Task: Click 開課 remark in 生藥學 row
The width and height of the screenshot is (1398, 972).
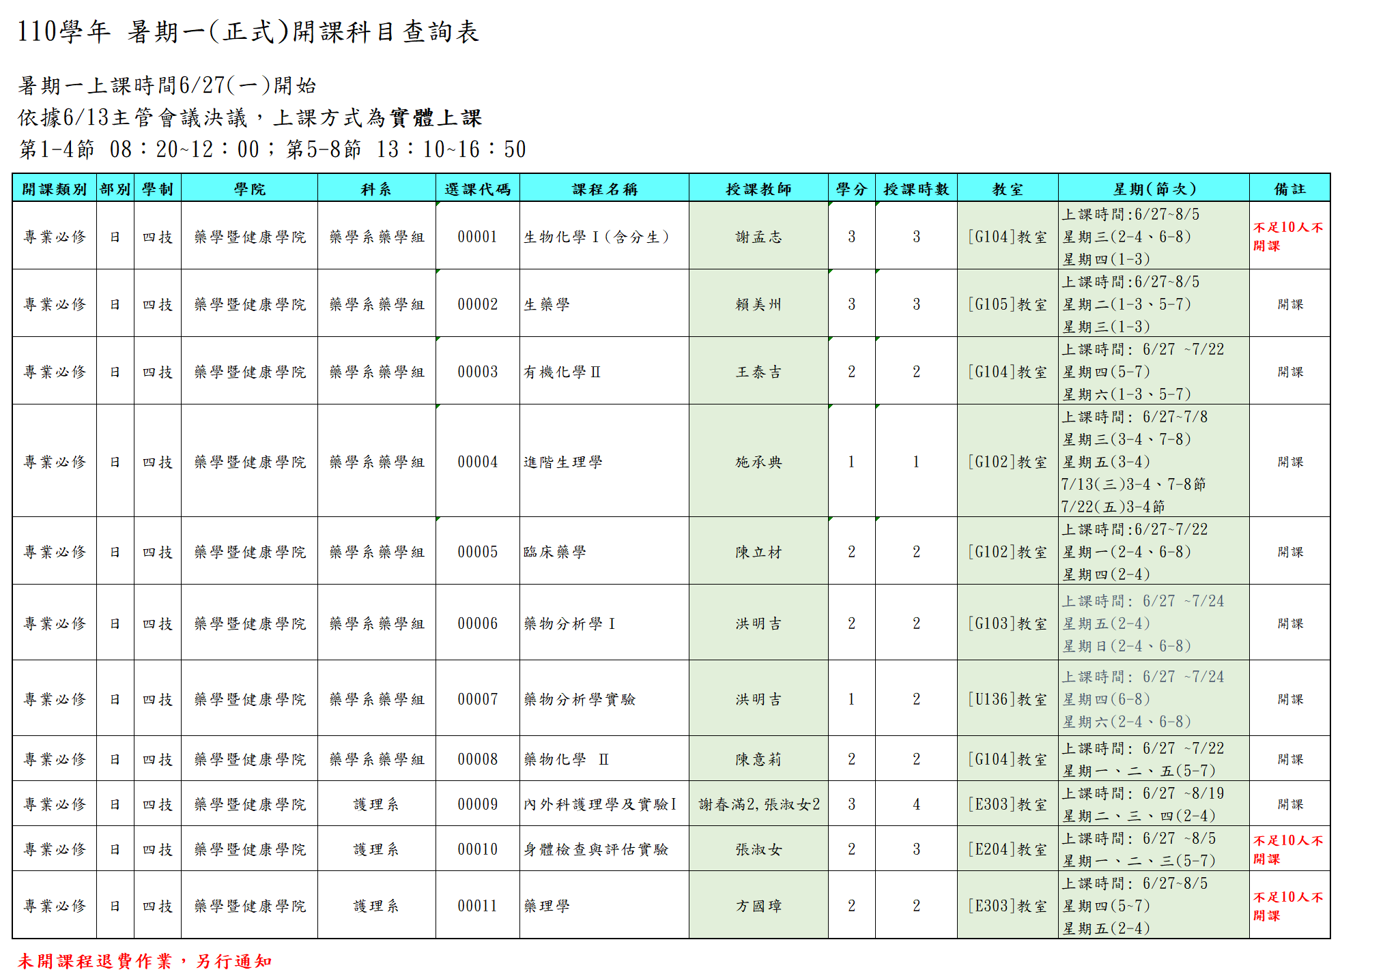Action: tap(1290, 304)
